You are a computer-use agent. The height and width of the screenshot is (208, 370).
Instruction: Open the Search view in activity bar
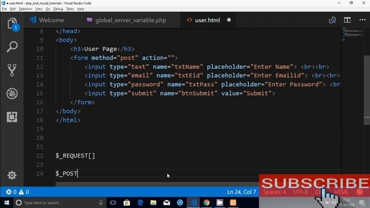pyautogui.click(x=12, y=47)
